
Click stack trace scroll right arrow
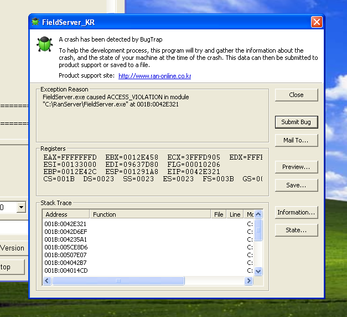(248, 281)
